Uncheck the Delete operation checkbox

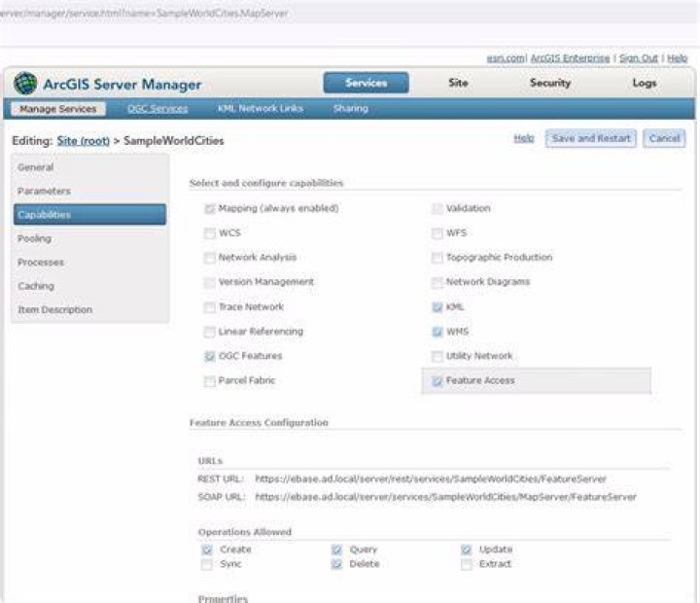pos(336,564)
